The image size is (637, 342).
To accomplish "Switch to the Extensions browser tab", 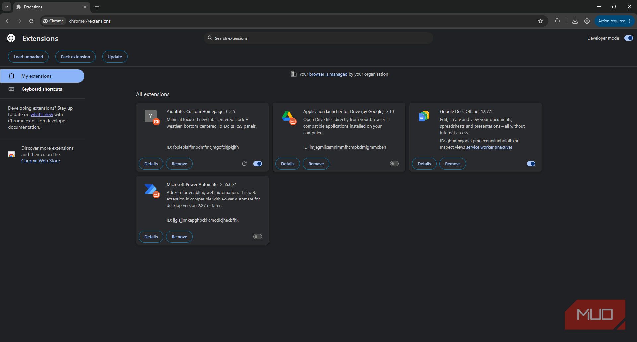I will point(52,7).
